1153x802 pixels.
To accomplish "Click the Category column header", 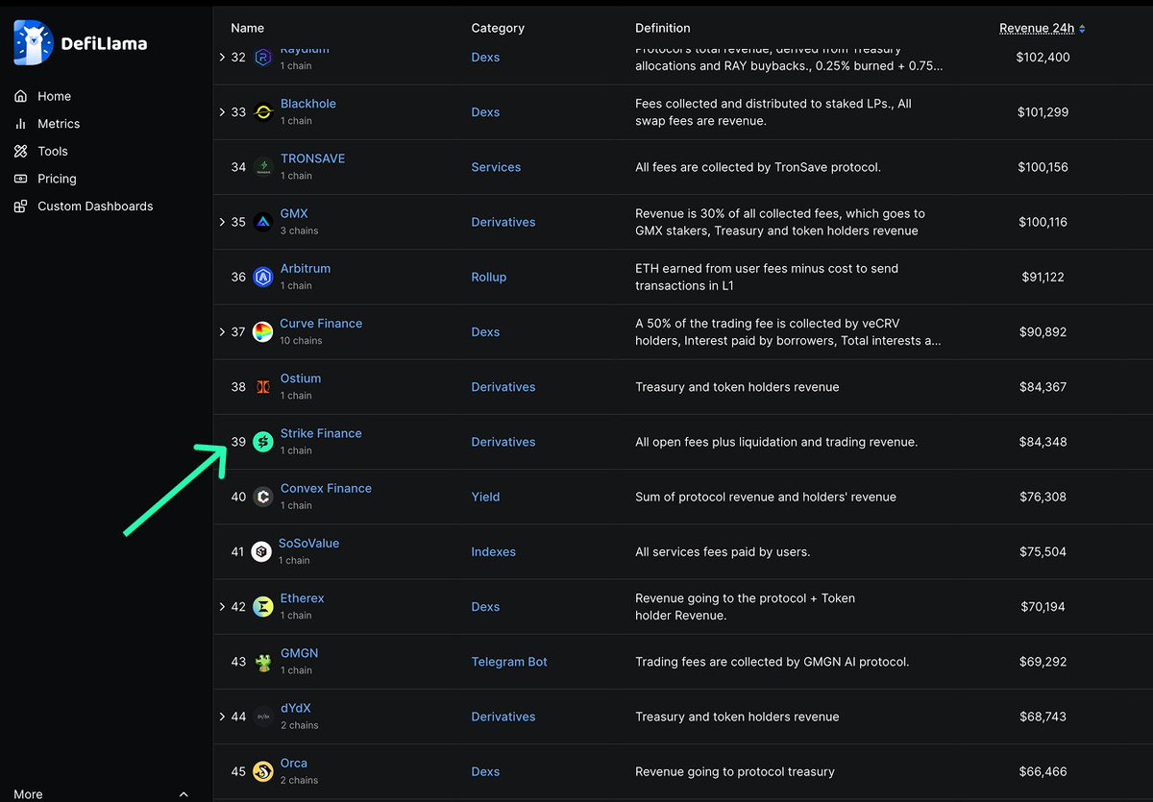I will point(498,29).
